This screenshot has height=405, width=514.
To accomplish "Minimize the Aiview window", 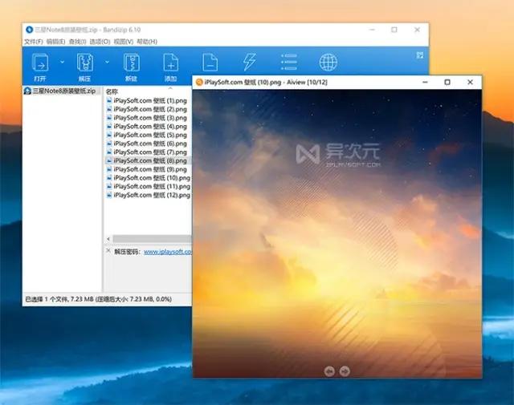I will tap(425, 82).
